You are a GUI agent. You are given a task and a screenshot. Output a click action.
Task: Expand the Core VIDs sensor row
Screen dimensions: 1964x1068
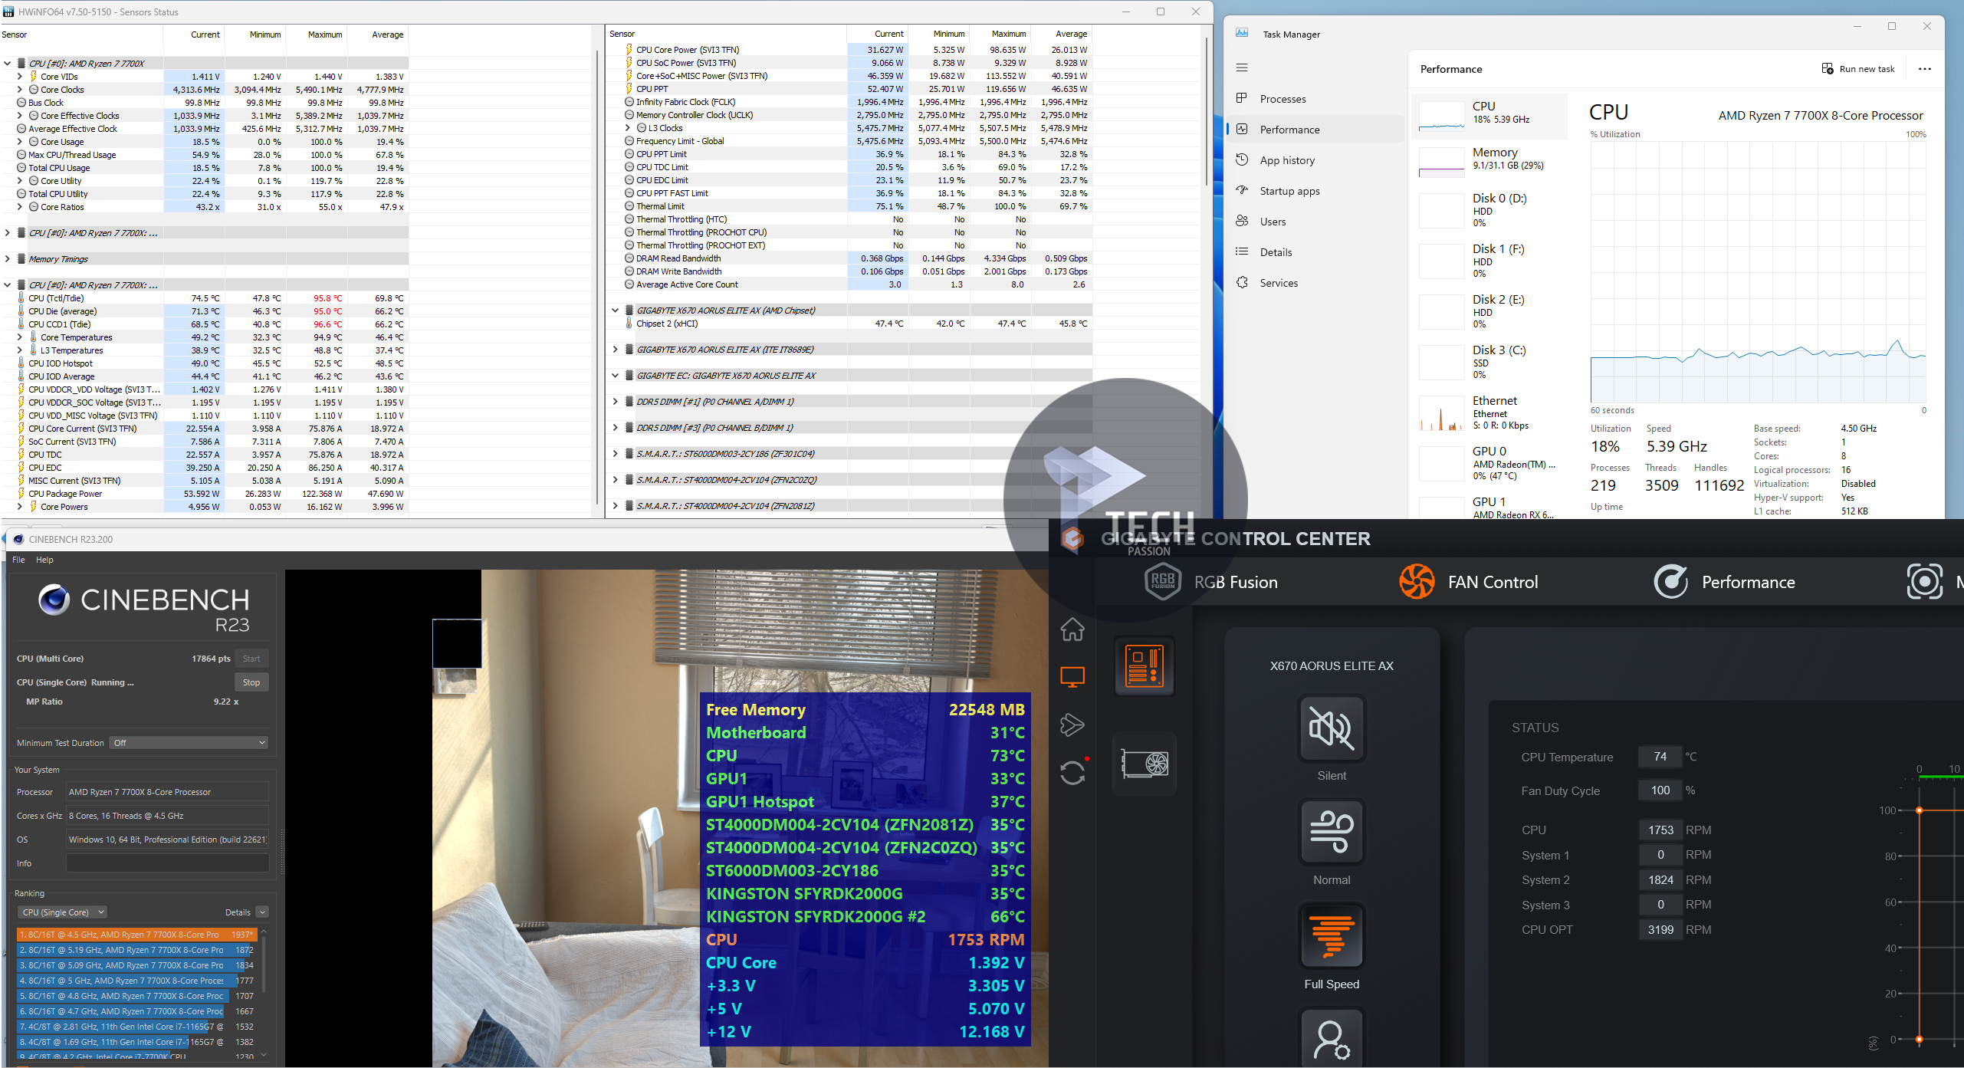[19, 77]
